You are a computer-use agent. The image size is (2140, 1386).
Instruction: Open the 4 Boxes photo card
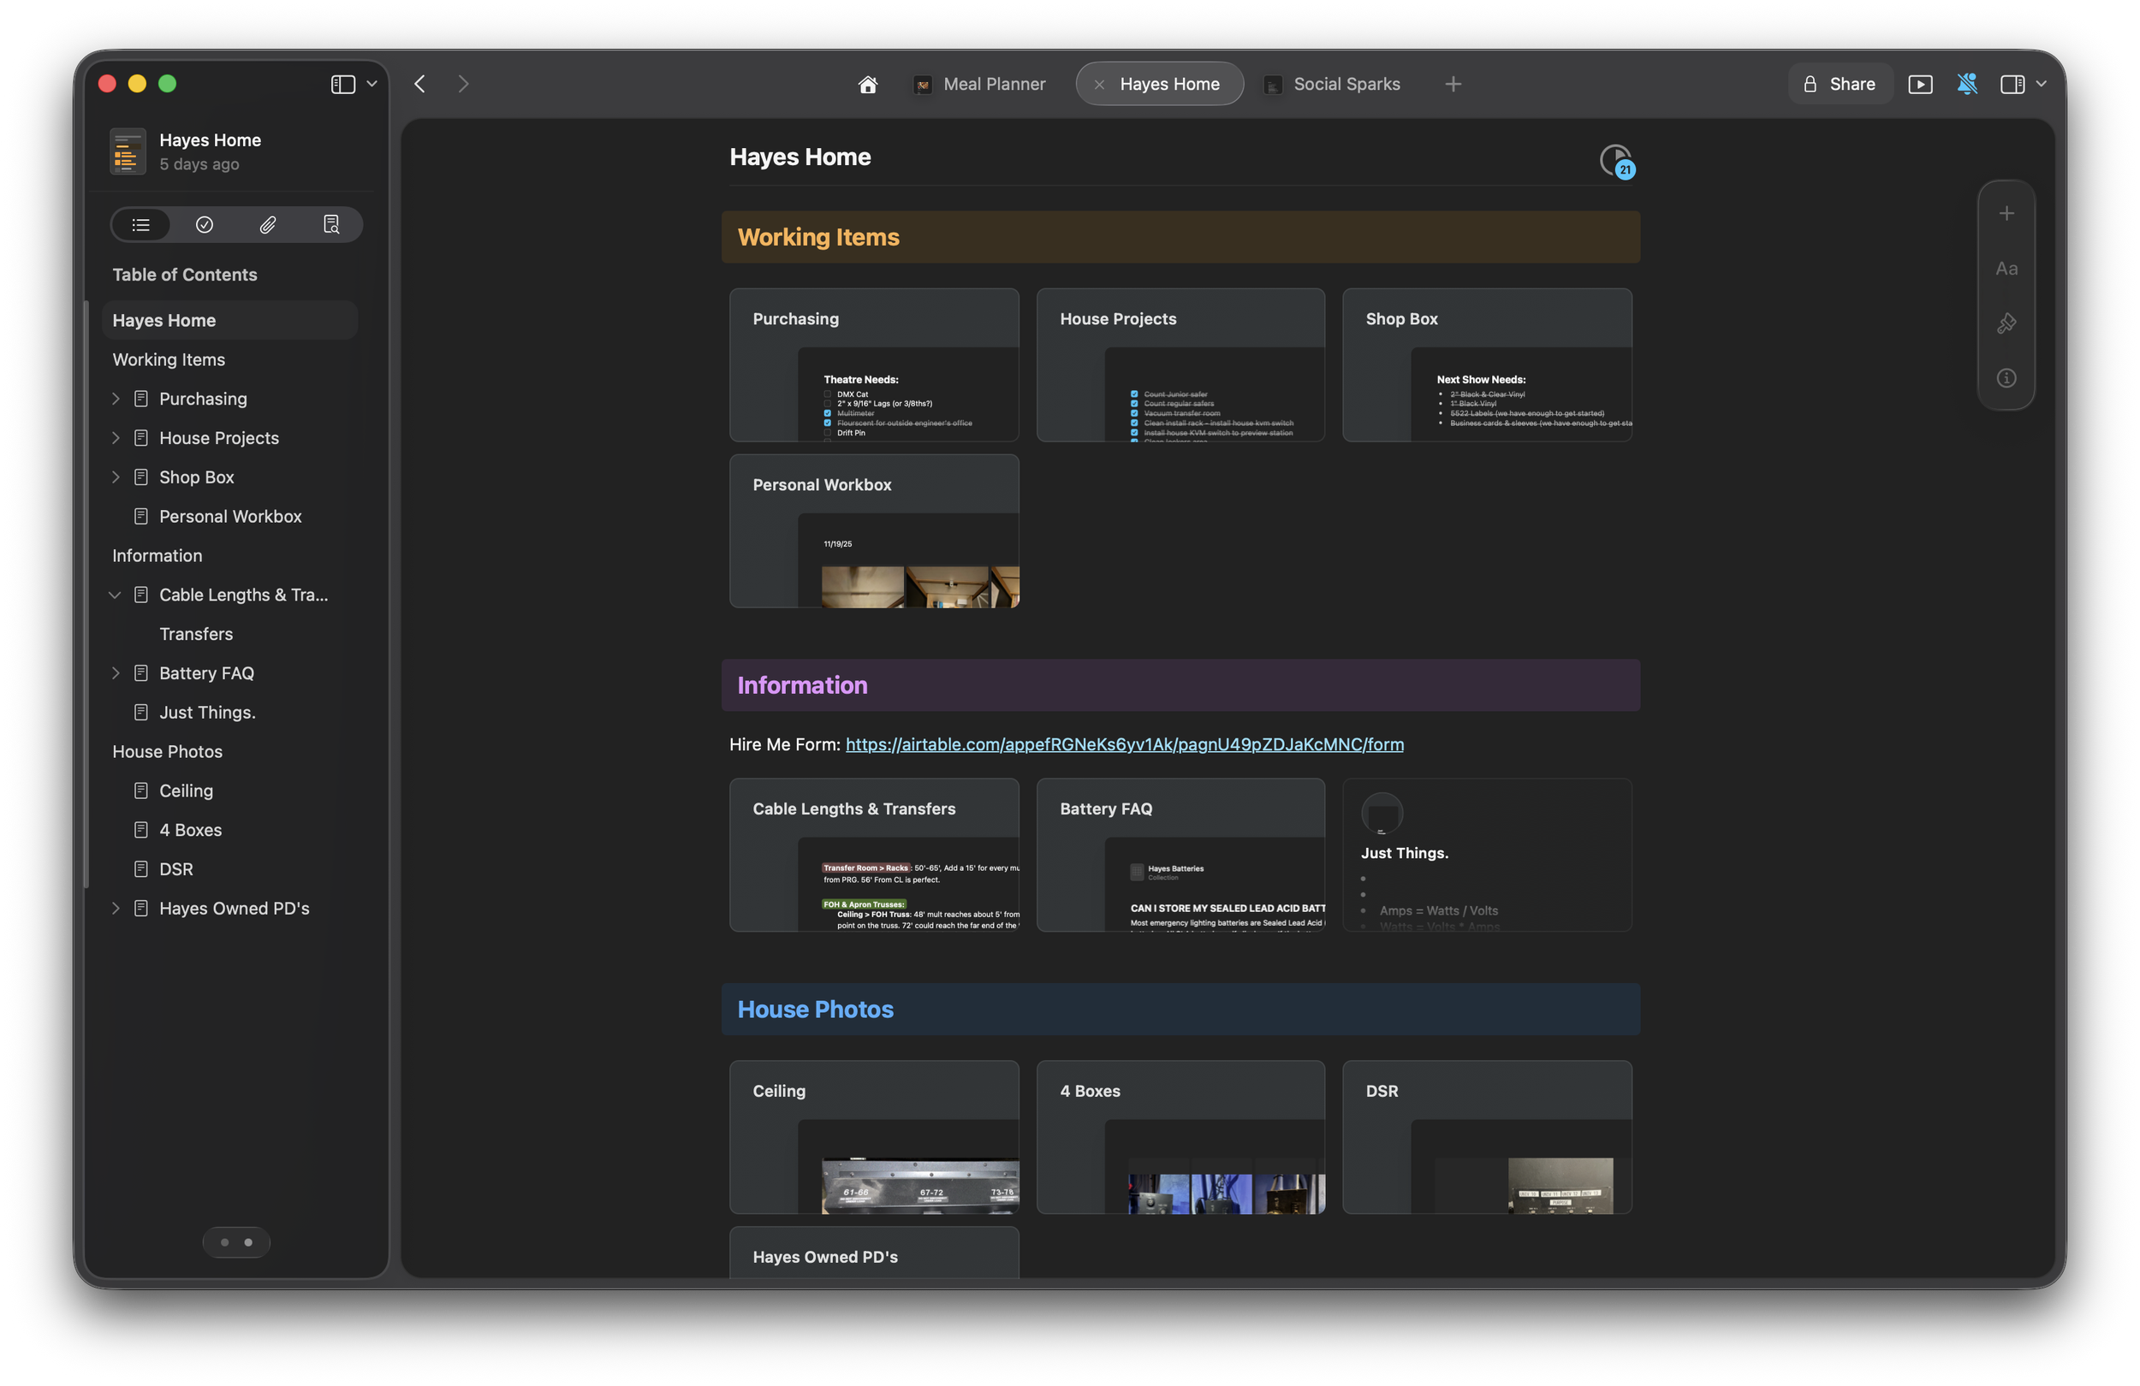click(1180, 1137)
